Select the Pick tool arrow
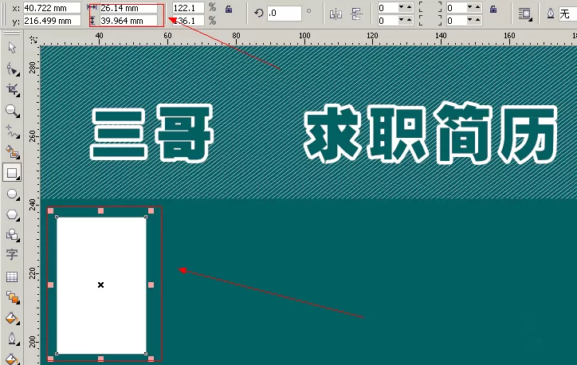The width and height of the screenshot is (577, 365). 12,48
